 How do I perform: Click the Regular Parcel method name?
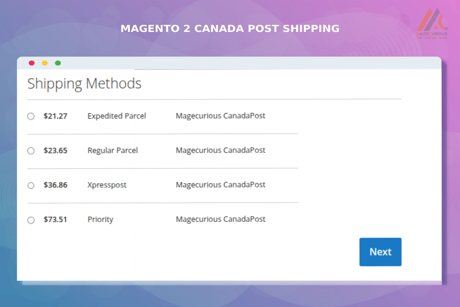point(113,150)
